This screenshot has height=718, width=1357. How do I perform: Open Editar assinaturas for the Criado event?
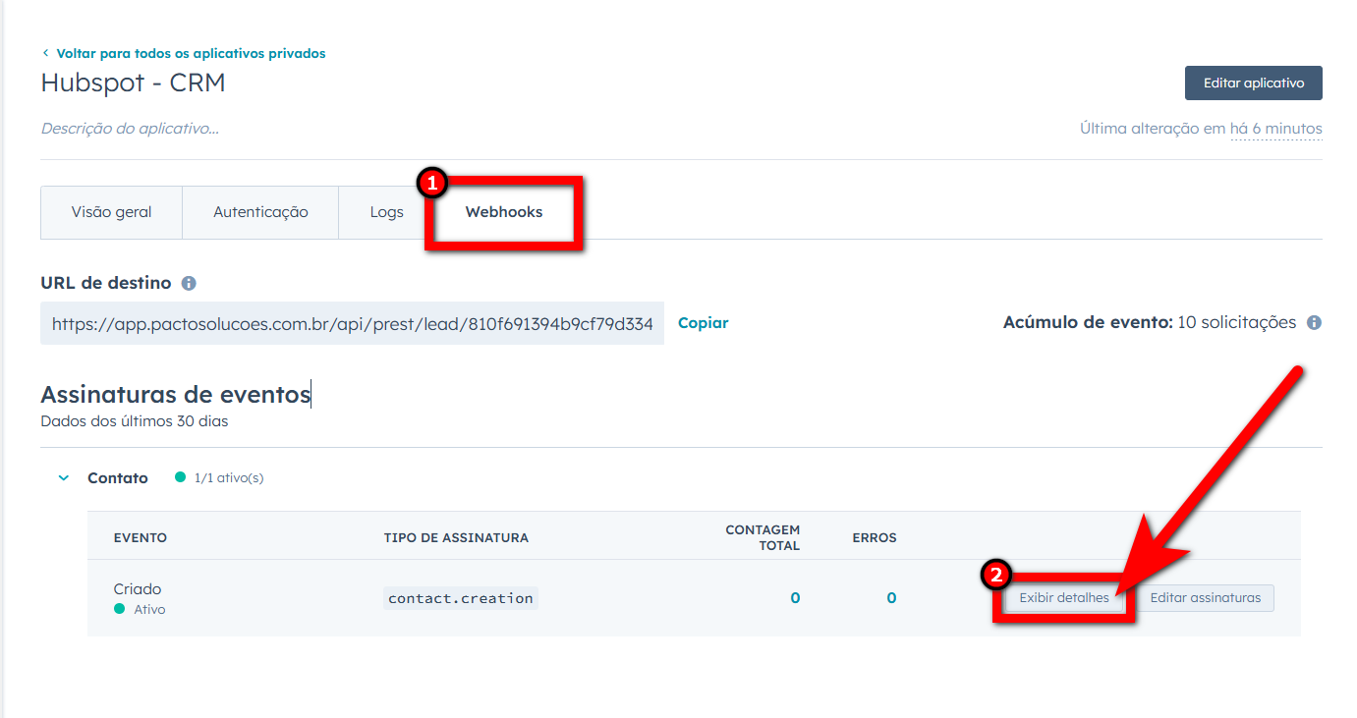click(1205, 598)
